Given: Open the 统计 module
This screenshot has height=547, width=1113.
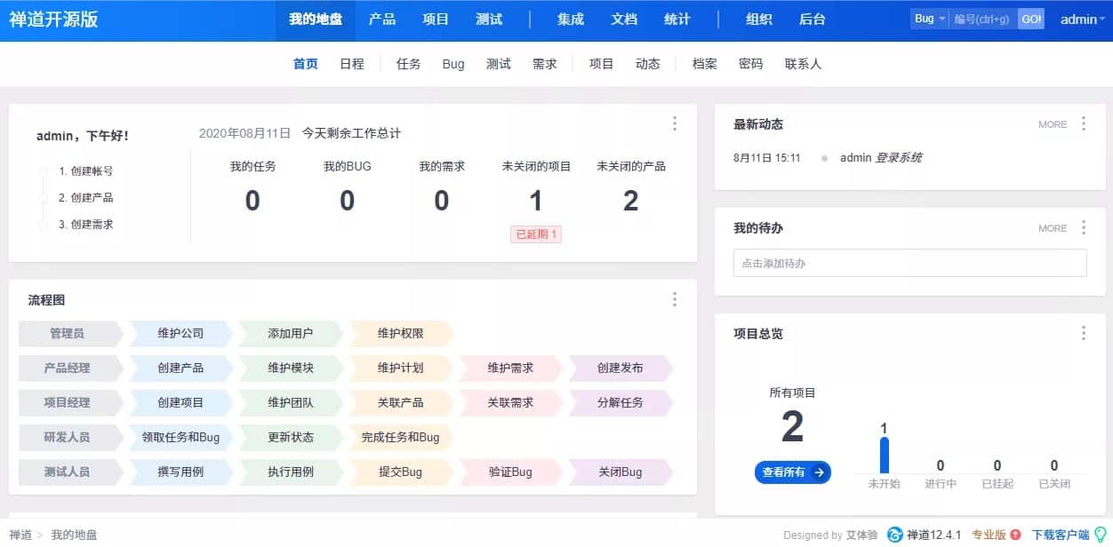Looking at the screenshot, I should tap(677, 20).
